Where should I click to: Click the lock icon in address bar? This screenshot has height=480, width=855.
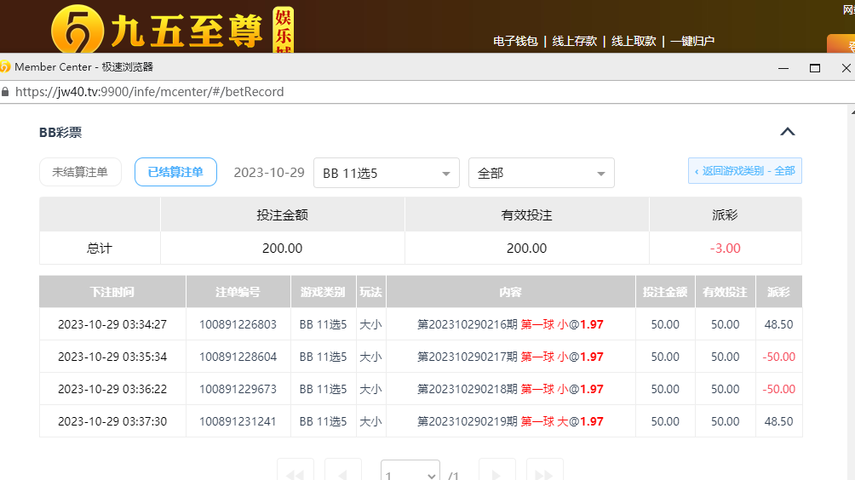click(5, 92)
